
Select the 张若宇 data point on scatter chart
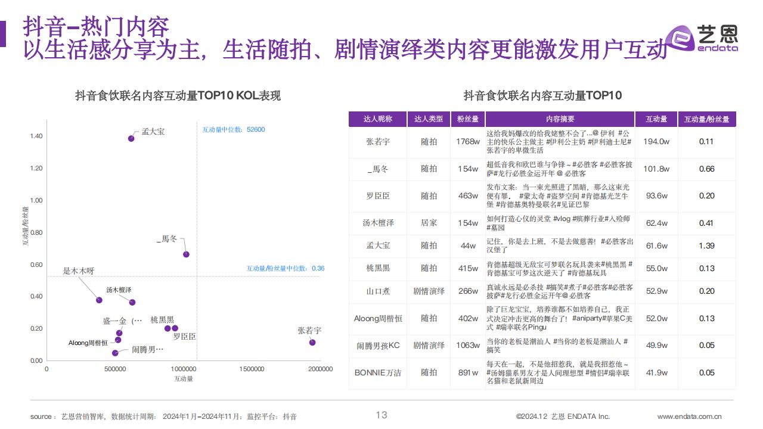pyautogui.click(x=312, y=342)
